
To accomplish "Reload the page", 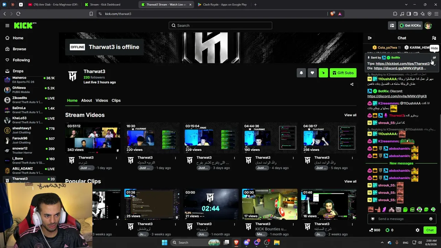I will click(x=18, y=14).
